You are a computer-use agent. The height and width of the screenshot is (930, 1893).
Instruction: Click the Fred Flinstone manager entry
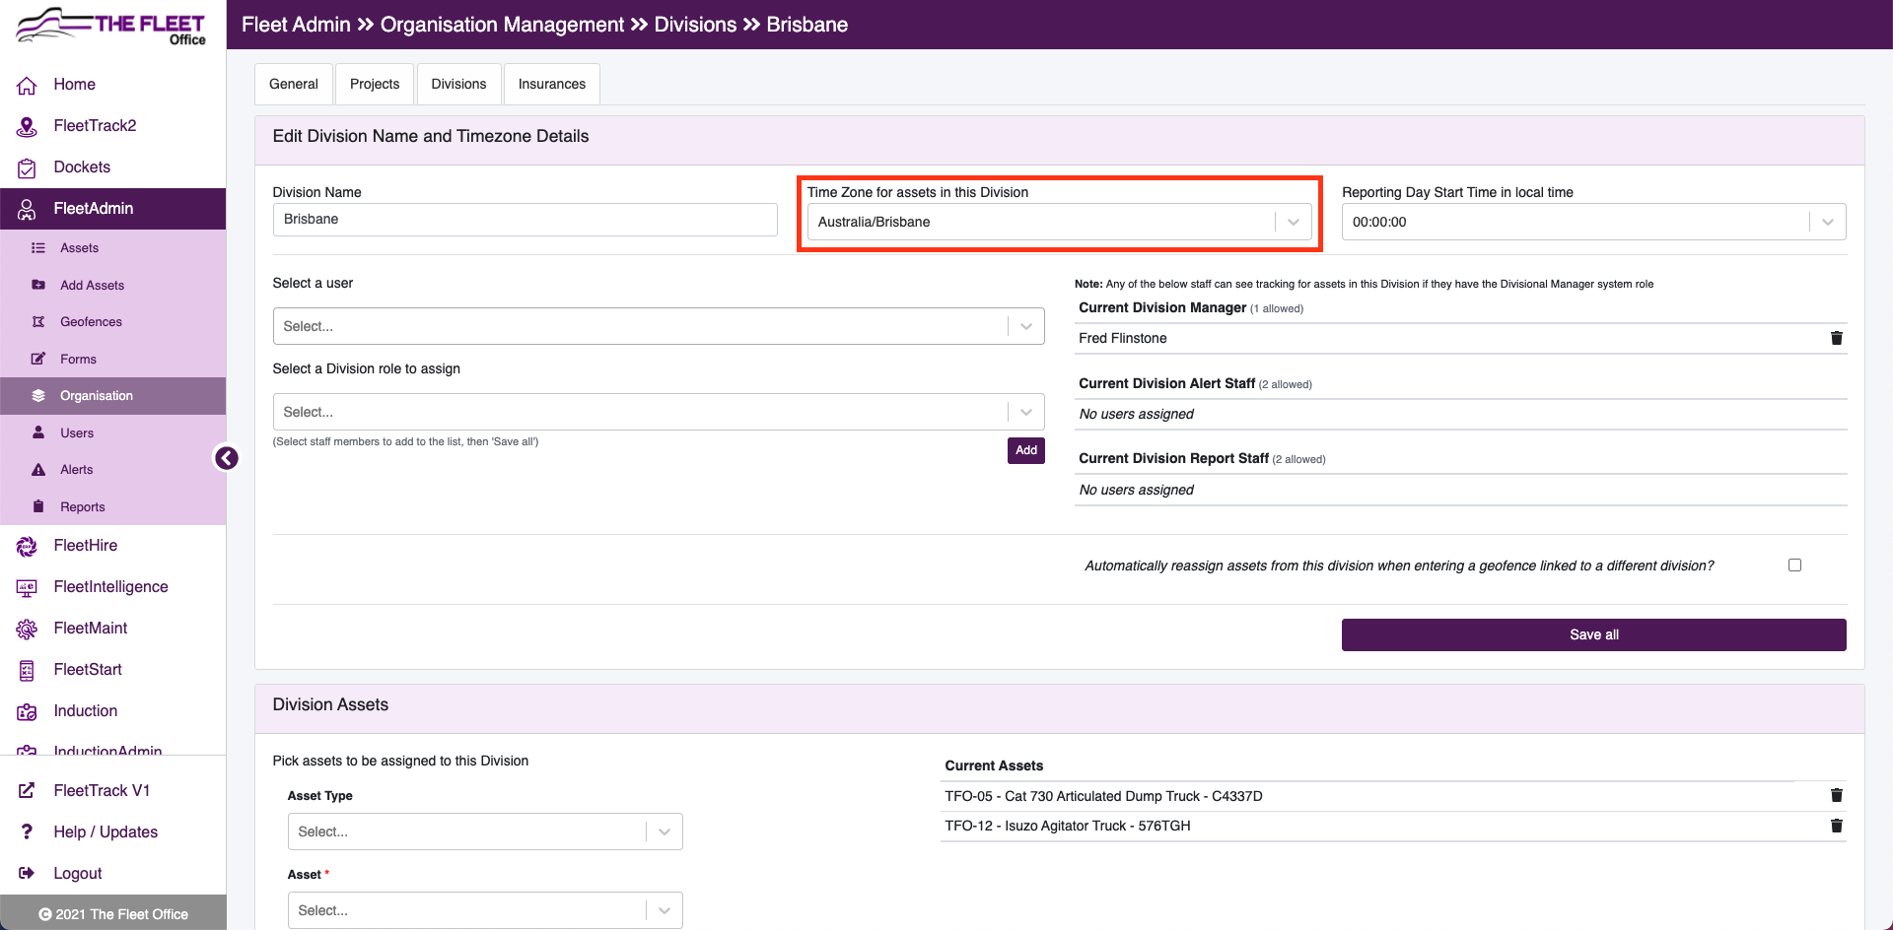point(1123,338)
